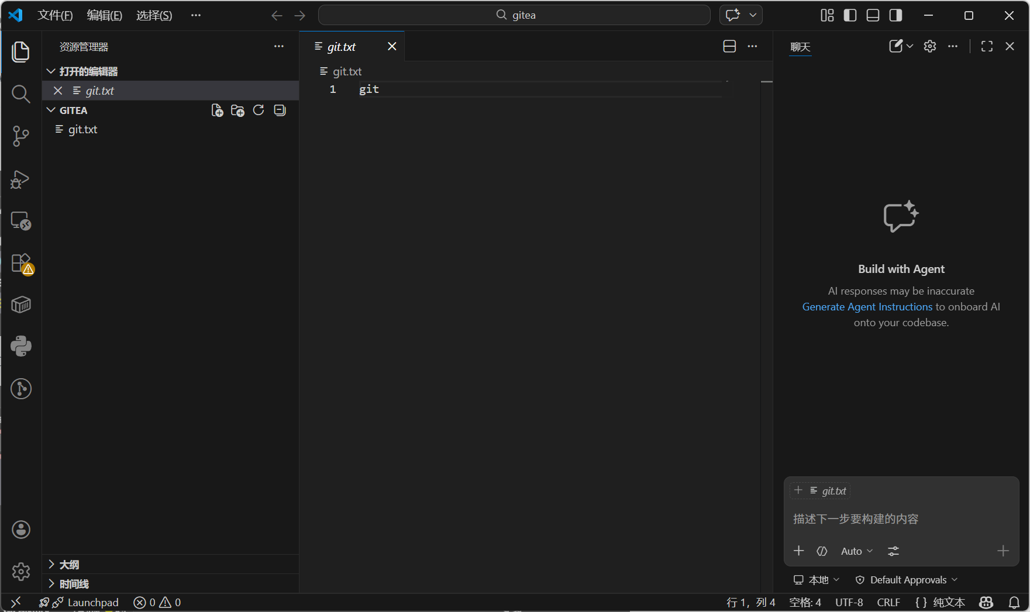1030x612 pixels.
Task: Click the chat input field
Action: 901,519
